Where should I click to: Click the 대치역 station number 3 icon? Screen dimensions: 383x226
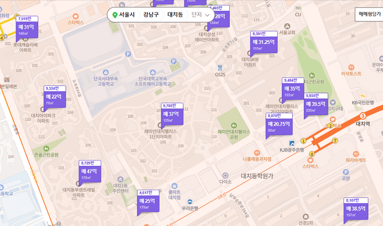pos(363,116)
